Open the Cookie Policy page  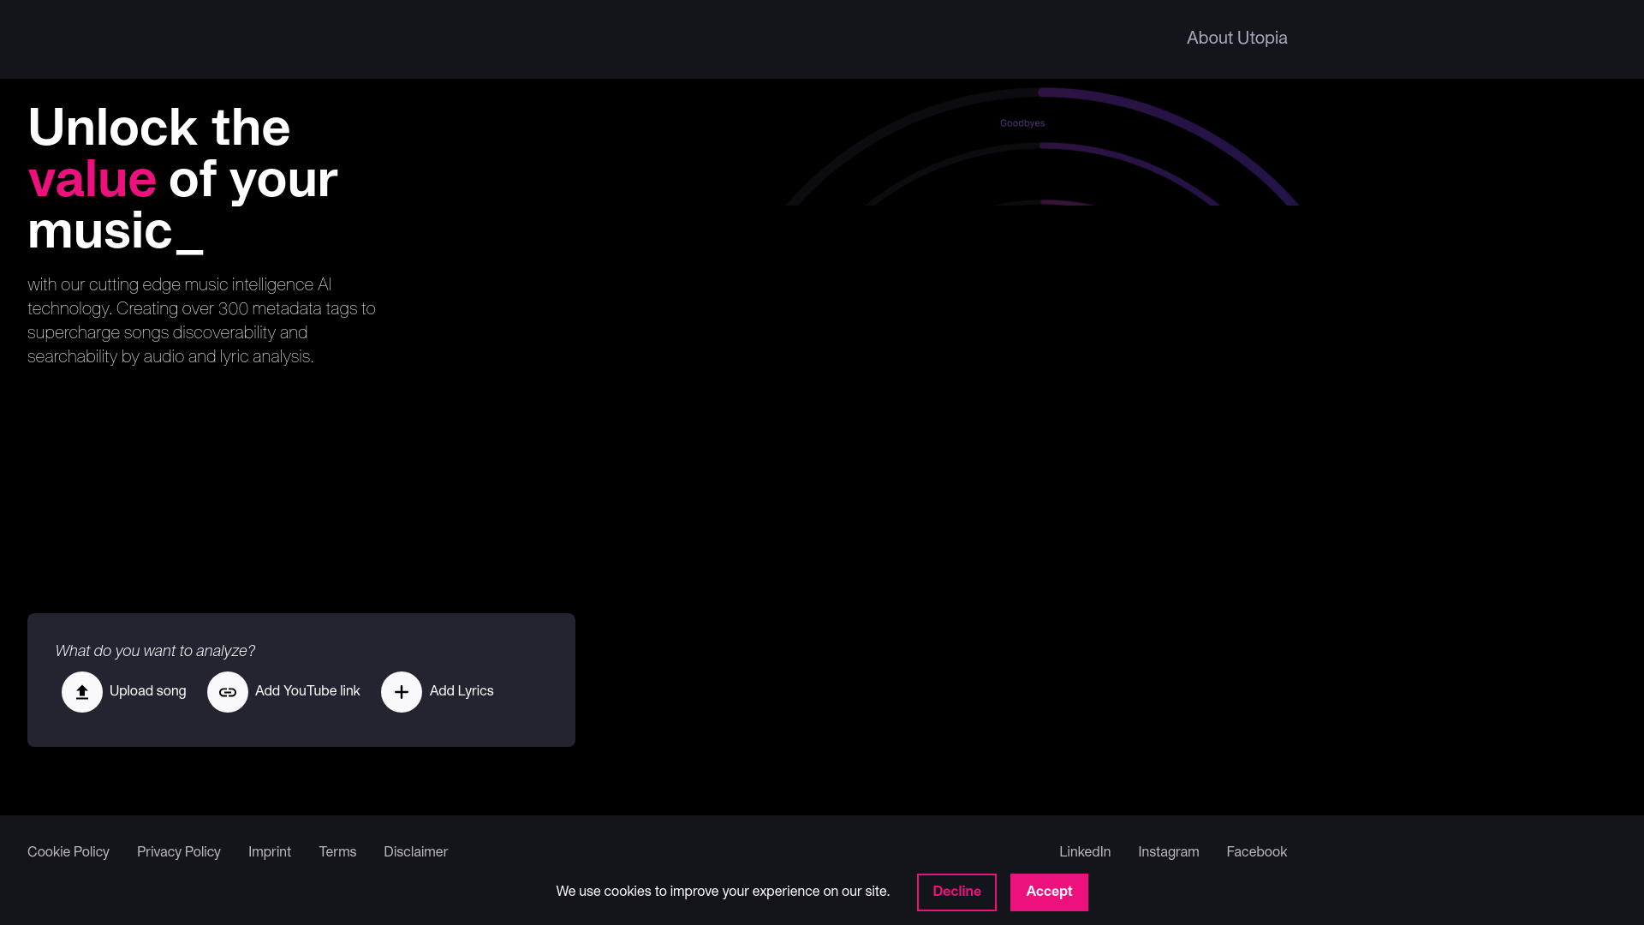coord(68,851)
